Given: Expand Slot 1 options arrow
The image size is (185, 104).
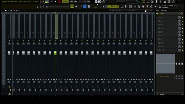Looking at the screenshot, I should coord(157,17).
